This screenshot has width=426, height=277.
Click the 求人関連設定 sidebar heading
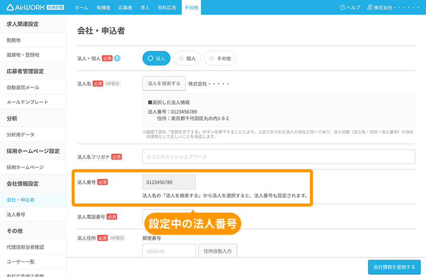coord(23,24)
